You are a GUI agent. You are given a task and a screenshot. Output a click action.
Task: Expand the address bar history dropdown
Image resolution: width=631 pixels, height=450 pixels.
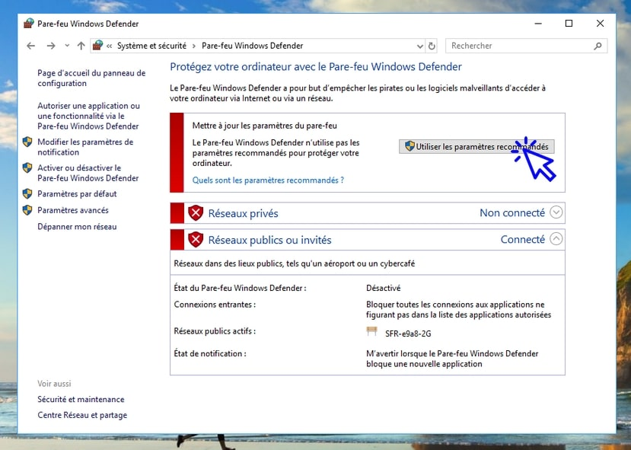[419, 46]
